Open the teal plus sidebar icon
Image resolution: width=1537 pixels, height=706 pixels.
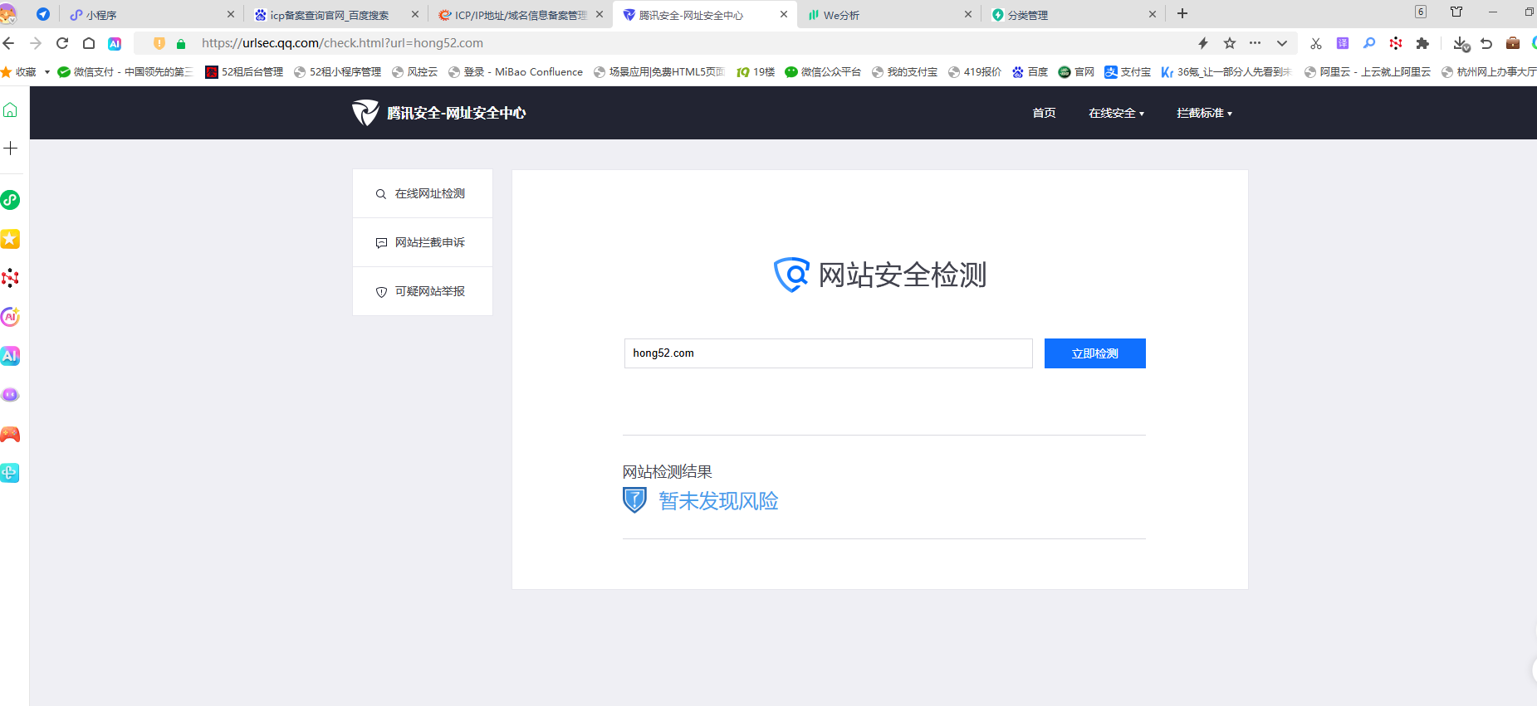(10, 473)
